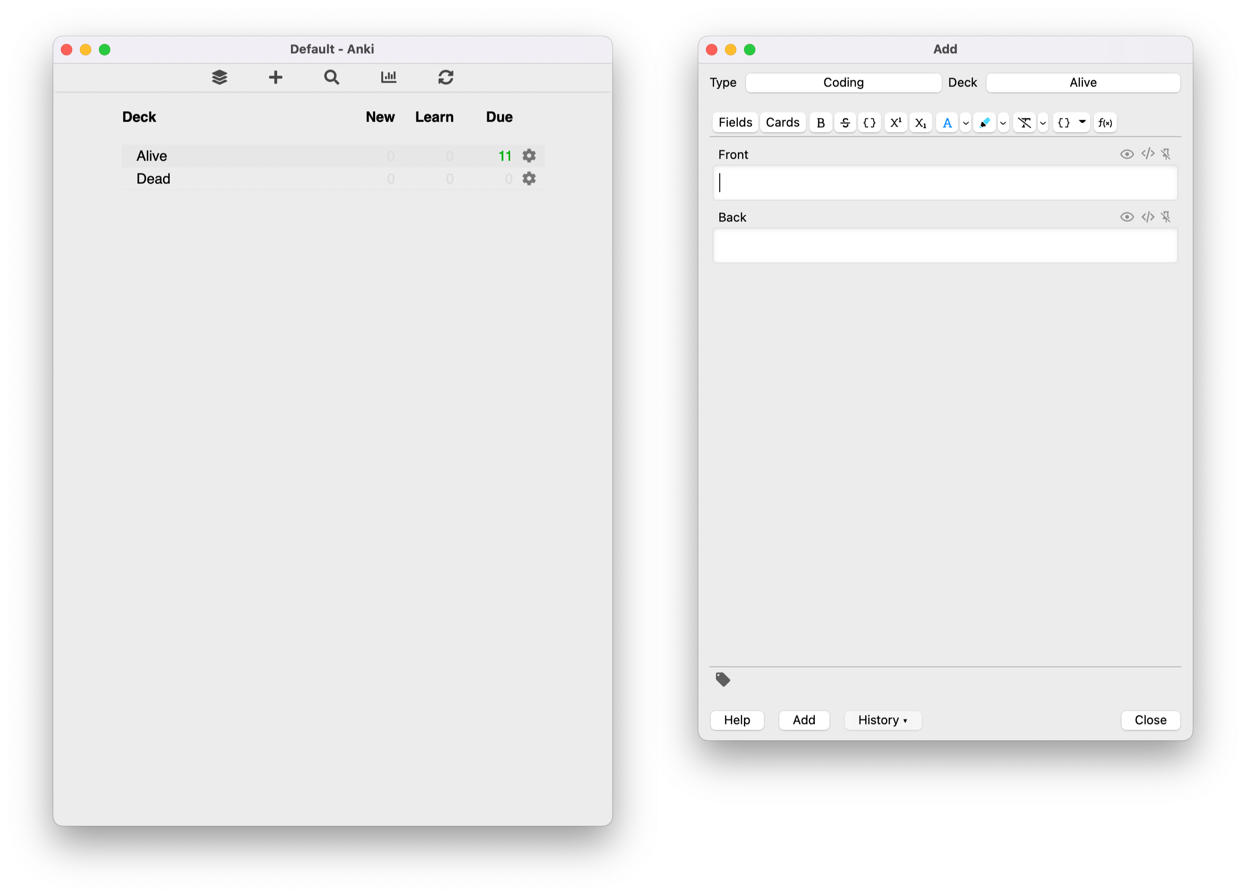Apply blue text color A button
This screenshot has height=896, width=1246.
(x=947, y=123)
